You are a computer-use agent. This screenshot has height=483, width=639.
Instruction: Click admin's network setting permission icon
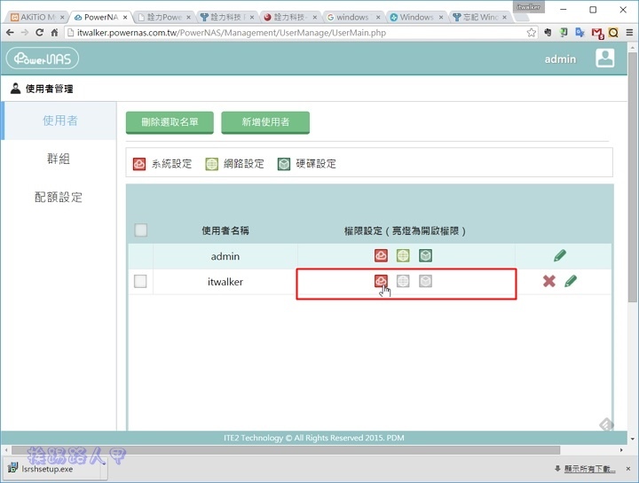point(403,256)
